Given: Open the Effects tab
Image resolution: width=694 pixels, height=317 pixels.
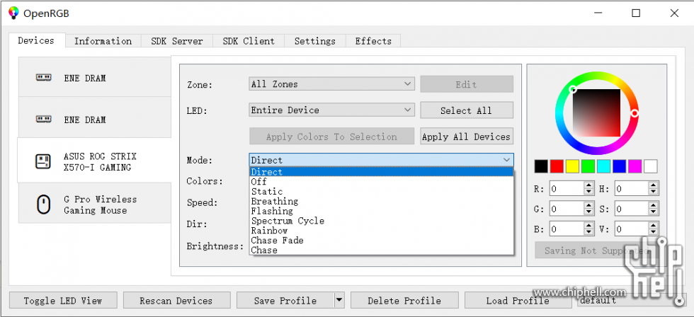Looking at the screenshot, I should coord(373,41).
